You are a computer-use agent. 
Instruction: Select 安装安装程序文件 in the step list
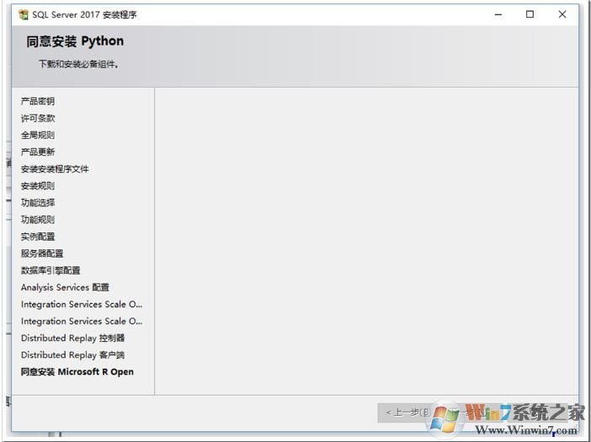pos(55,169)
